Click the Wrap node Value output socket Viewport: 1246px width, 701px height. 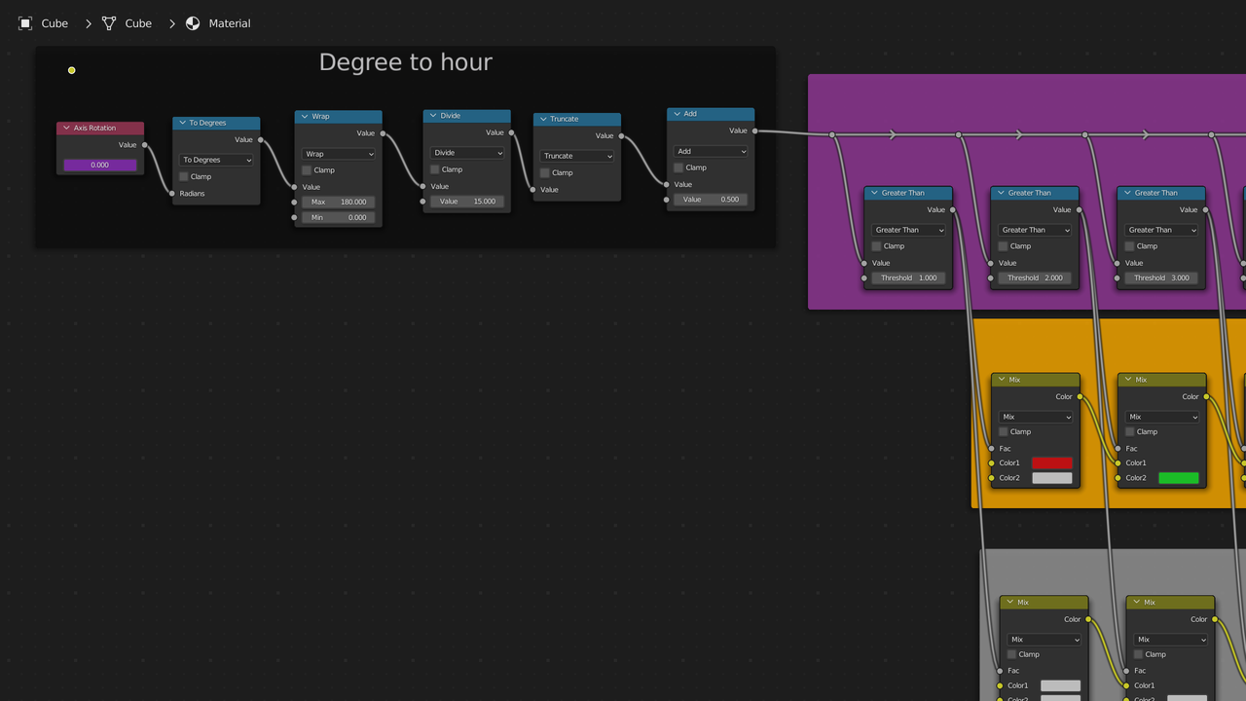[x=383, y=133]
